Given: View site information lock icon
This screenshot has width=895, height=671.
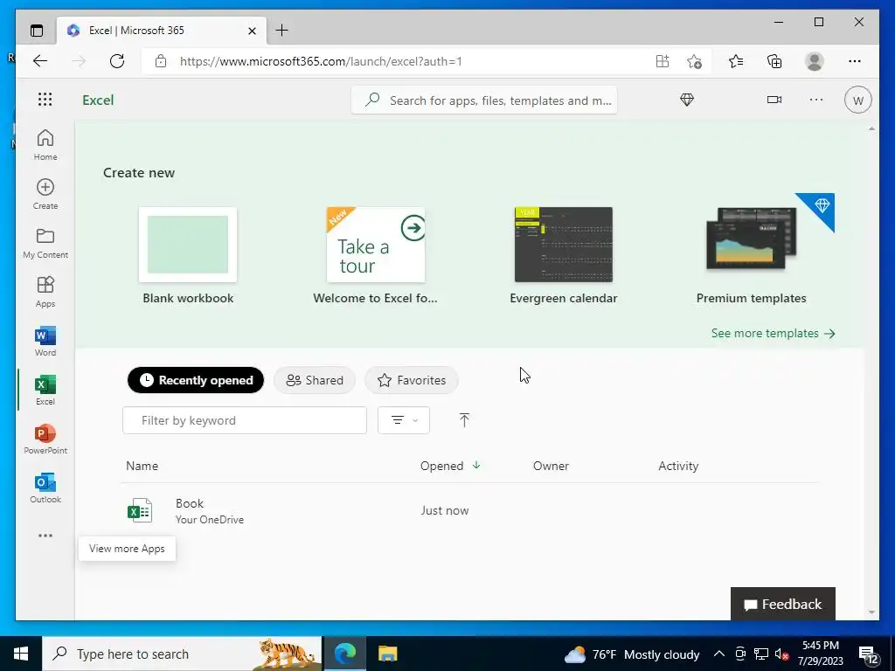Looking at the screenshot, I should pos(161,61).
